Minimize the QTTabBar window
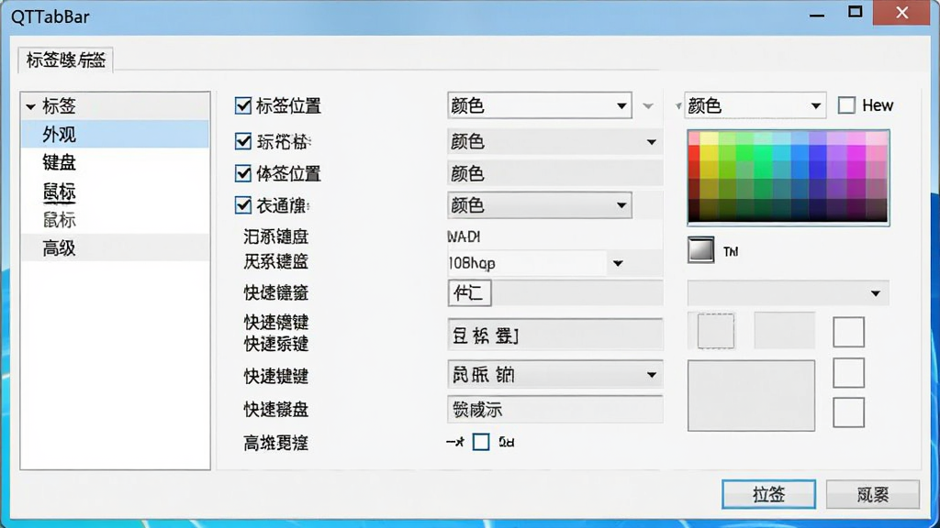 [x=816, y=15]
